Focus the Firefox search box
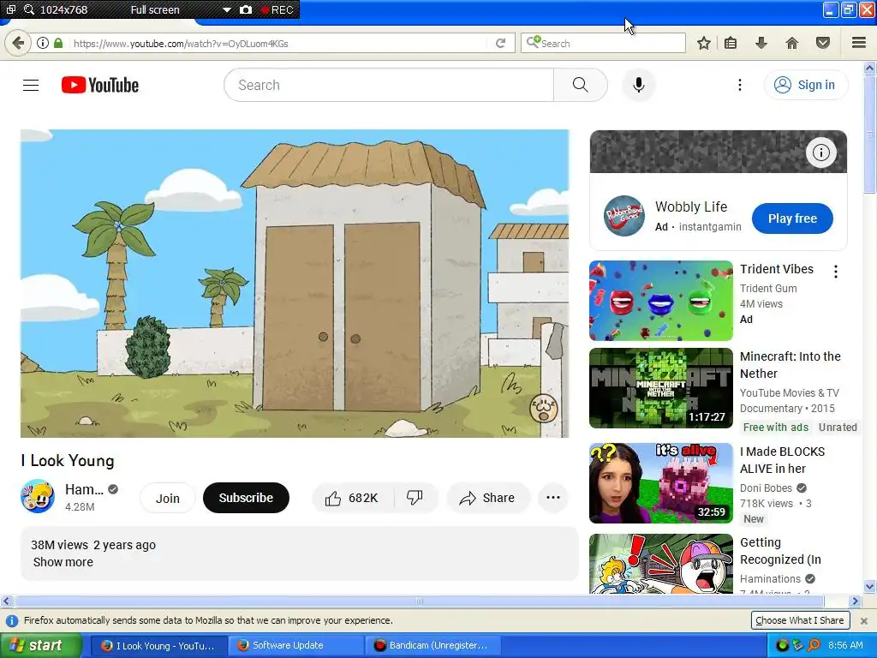This screenshot has height=658, width=877. point(603,43)
